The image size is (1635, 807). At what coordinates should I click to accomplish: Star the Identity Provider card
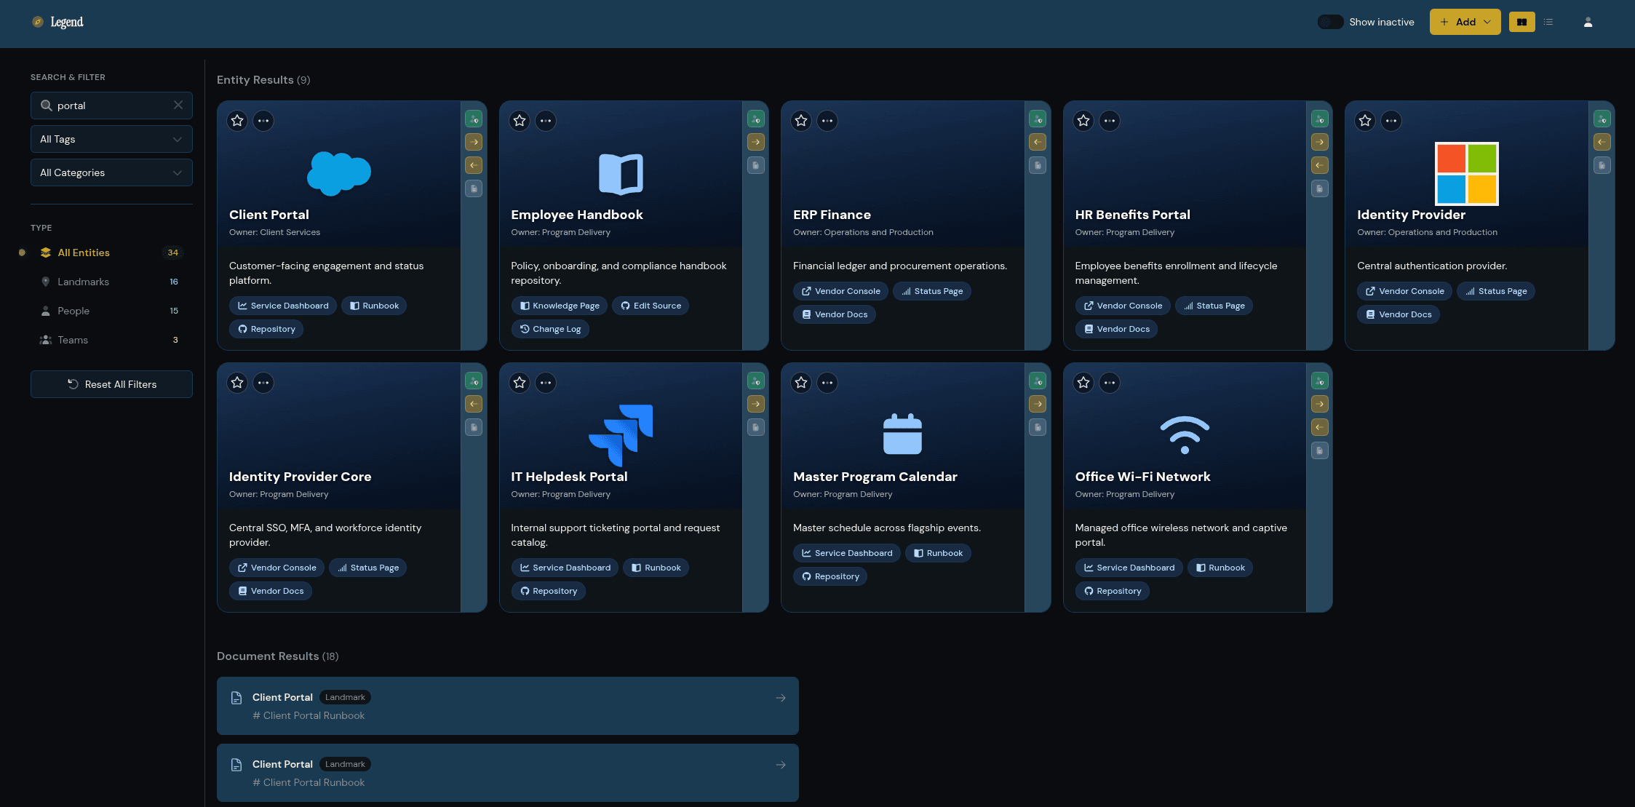1365,121
